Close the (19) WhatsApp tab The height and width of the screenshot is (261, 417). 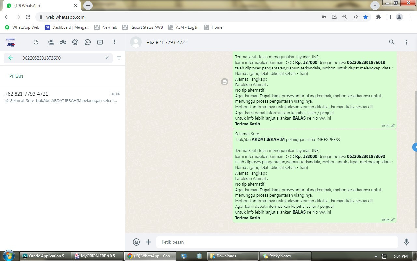(x=76, y=6)
